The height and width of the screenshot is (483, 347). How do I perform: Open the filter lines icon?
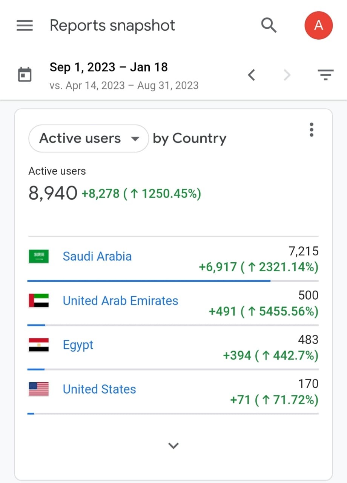point(326,75)
